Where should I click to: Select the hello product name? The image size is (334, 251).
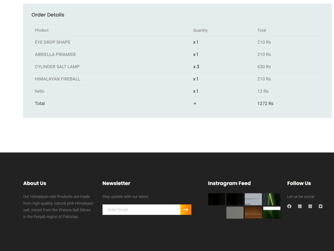[40, 91]
